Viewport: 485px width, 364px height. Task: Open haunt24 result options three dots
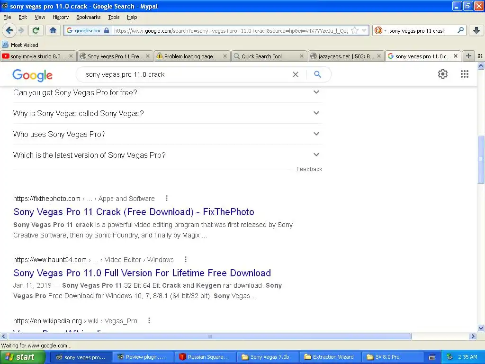186,259
